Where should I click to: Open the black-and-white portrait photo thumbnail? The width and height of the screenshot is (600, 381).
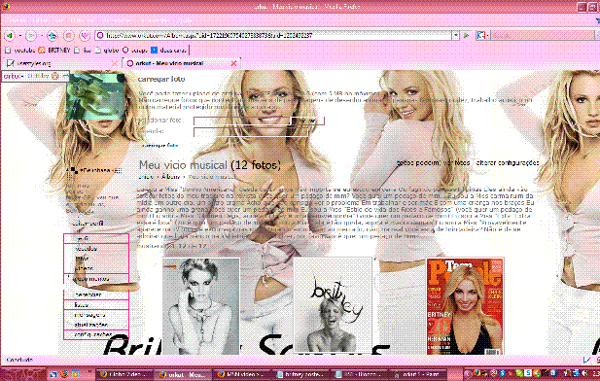(201, 306)
